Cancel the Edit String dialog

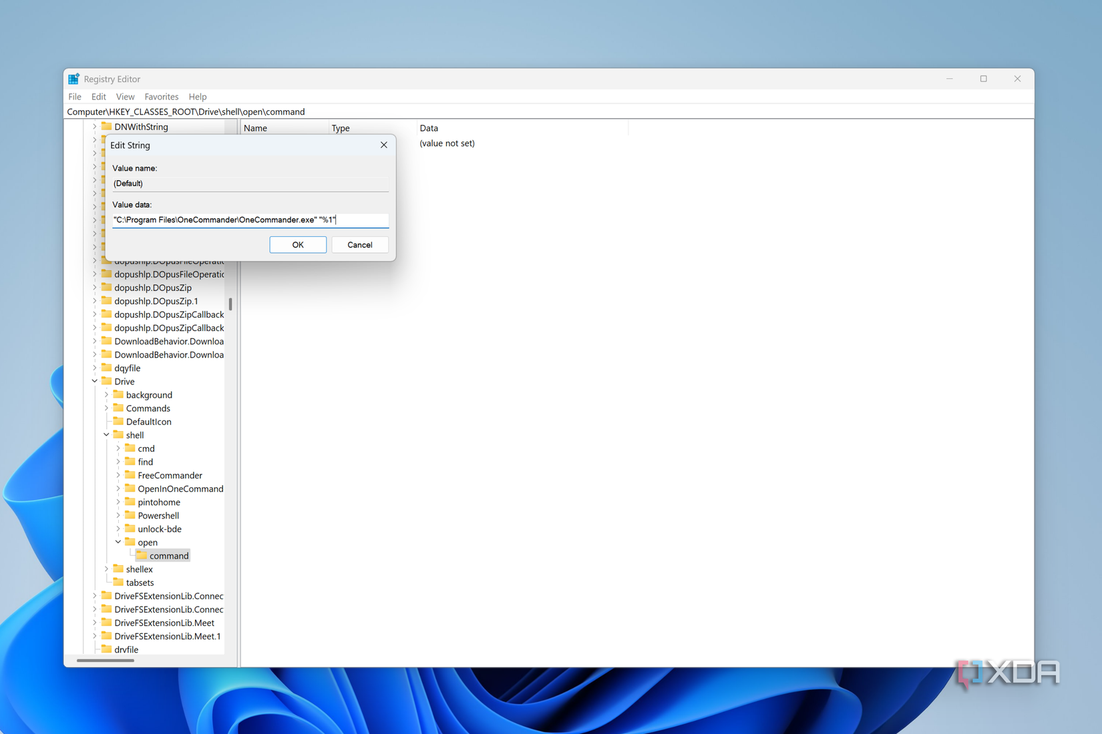360,244
